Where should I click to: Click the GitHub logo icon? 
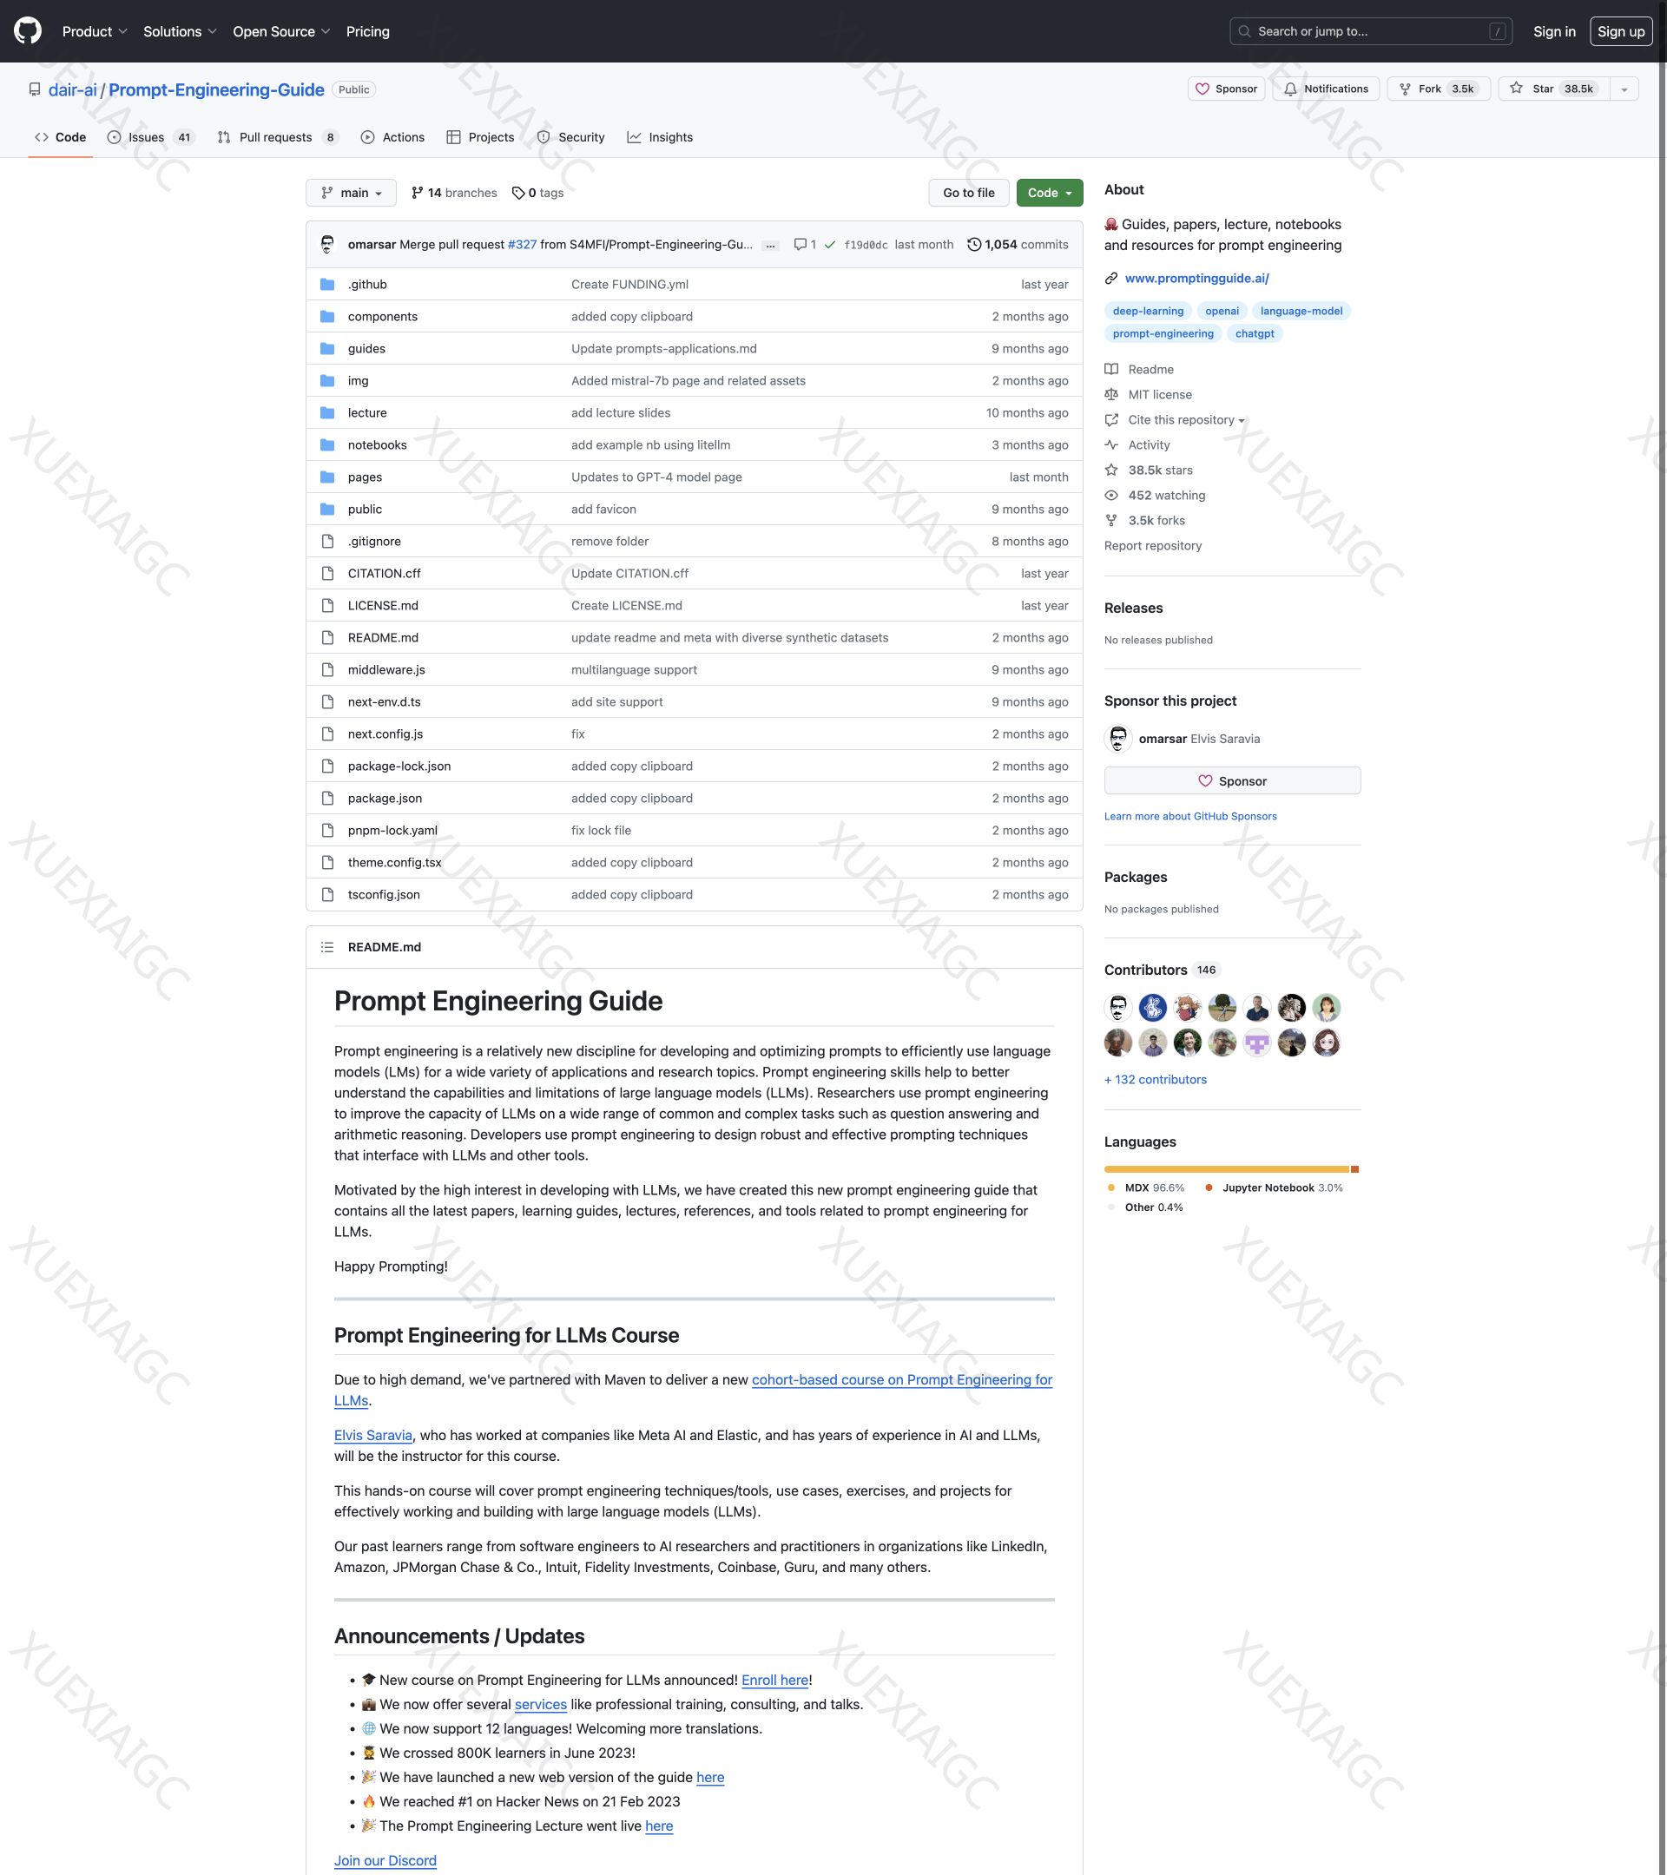click(x=28, y=31)
